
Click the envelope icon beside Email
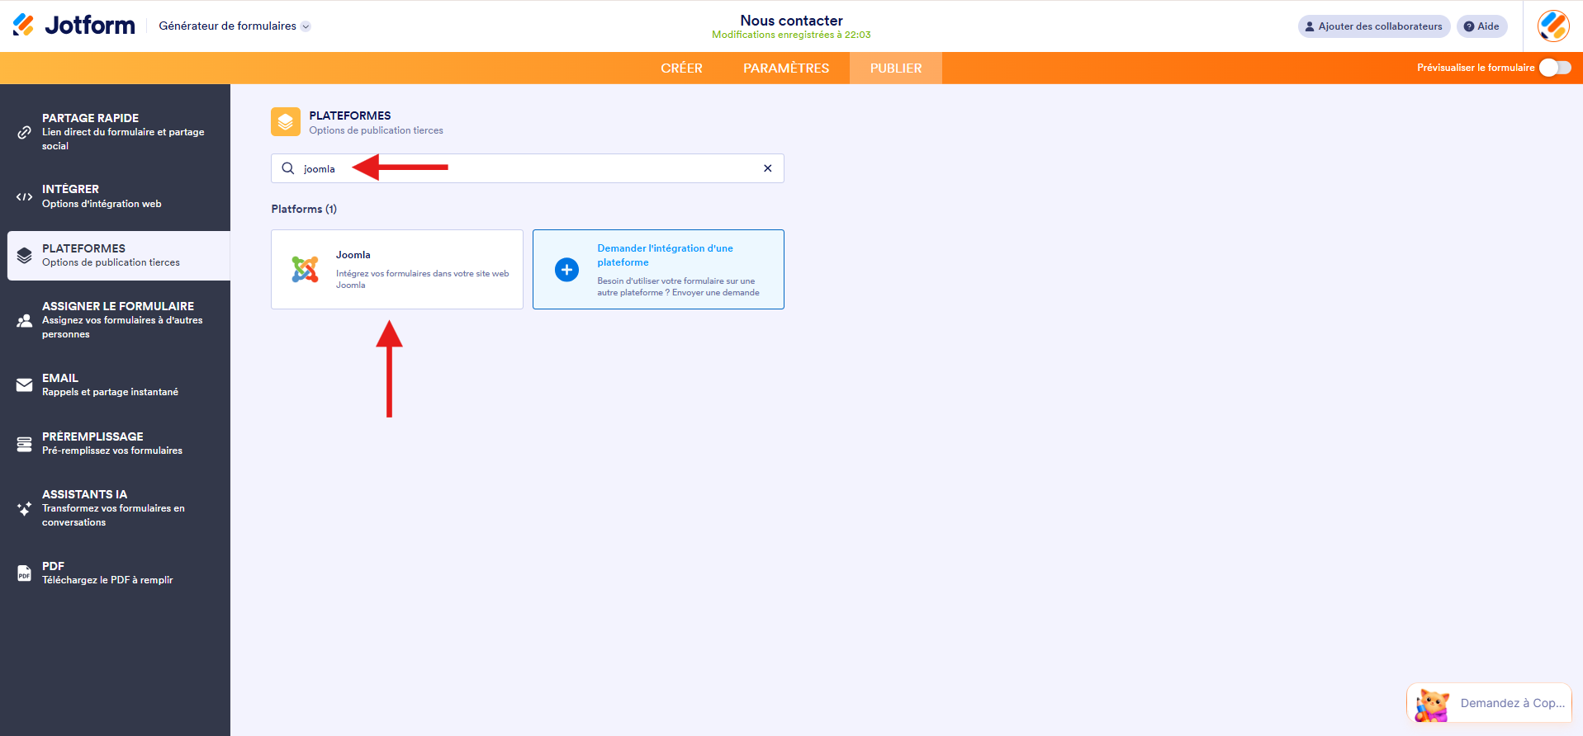coord(25,385)
